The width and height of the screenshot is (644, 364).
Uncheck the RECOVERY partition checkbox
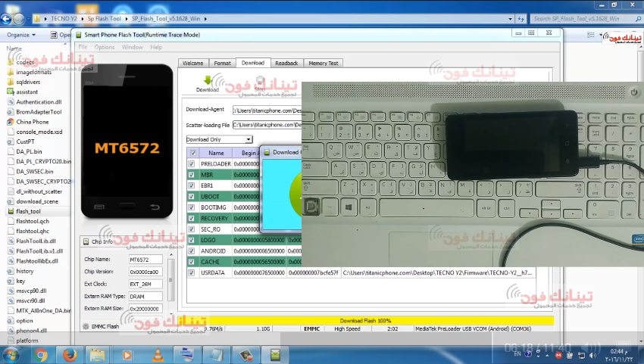click(x=192, y=218)
